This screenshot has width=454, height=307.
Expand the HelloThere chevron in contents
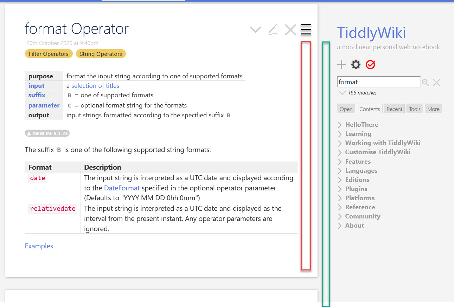340,125
